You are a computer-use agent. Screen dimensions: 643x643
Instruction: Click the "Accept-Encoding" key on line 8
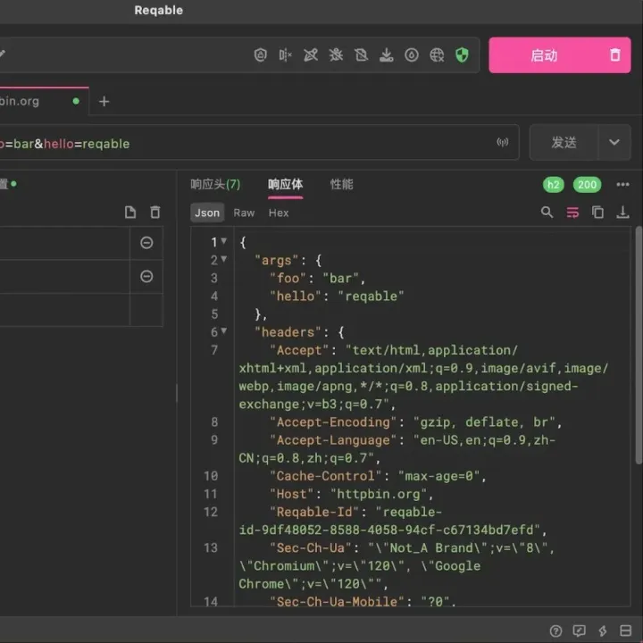[333, 422]
